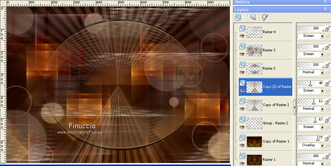The width and height of the screenshot is (331, 166).
Task: Select the Raster 3 layer thumbnail
Action: pos(254,51)
